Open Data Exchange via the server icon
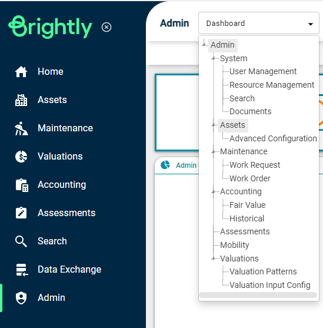The width and height of the screenshot is (323, 328). click(x=22, y=270)
